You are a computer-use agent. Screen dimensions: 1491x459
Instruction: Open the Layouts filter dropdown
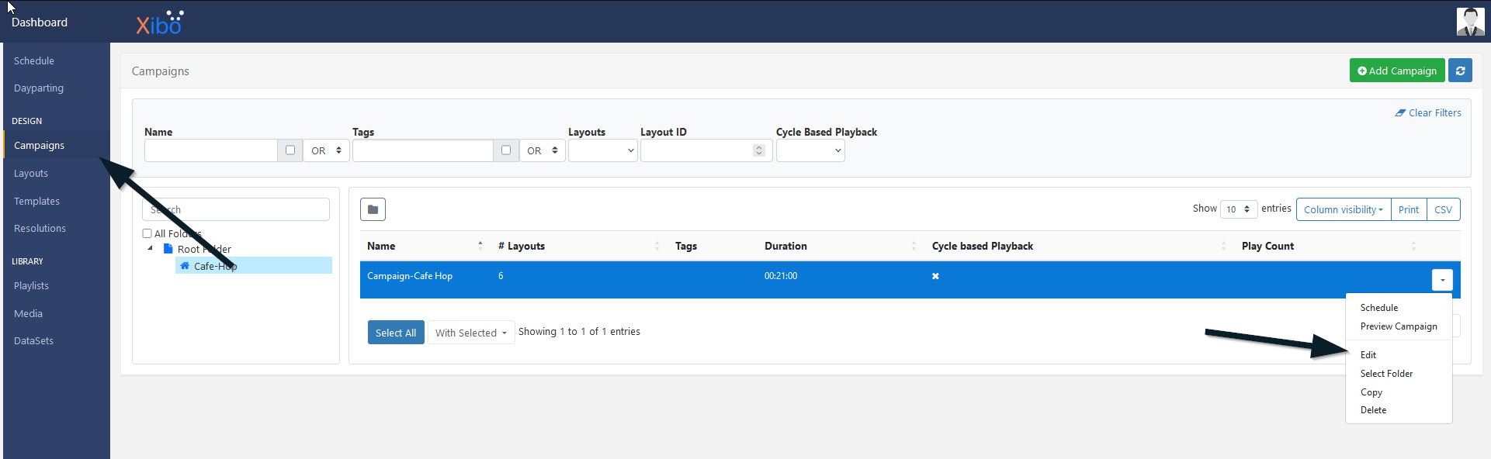pyautogui.click(x=603, y=150)
